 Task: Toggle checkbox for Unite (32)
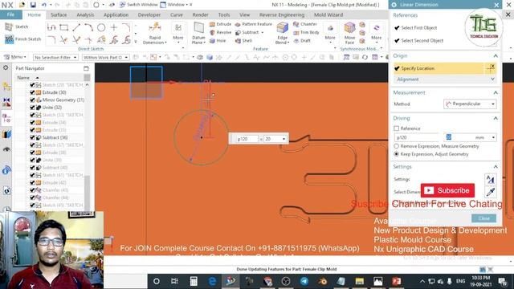pos(32,108)
